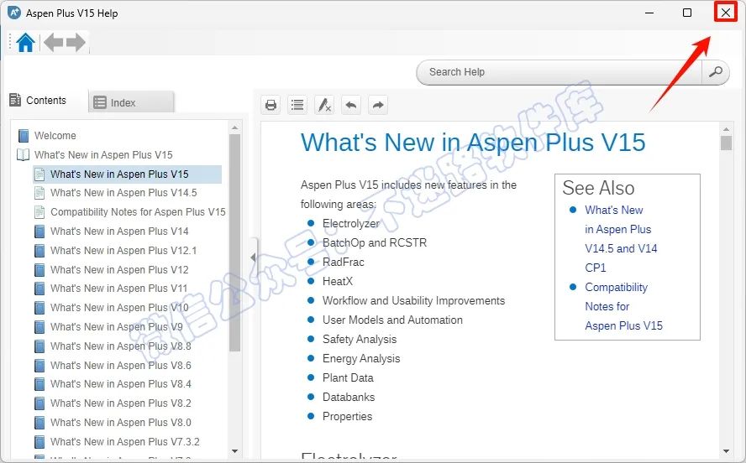The height and width of the screenshot is (463, 746).
Task: Expand the book icon for What's New in Aspen Plus V14
Action: point(39,231)
